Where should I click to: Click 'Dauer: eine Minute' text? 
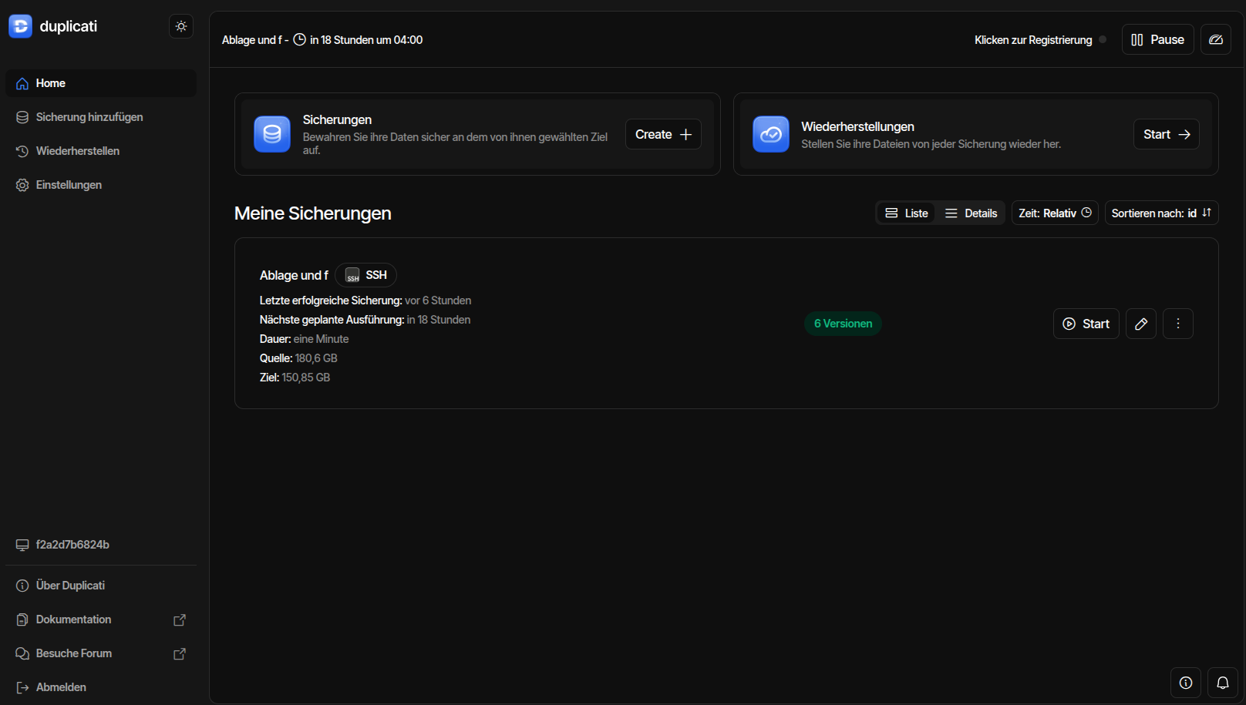pos(304,339)
